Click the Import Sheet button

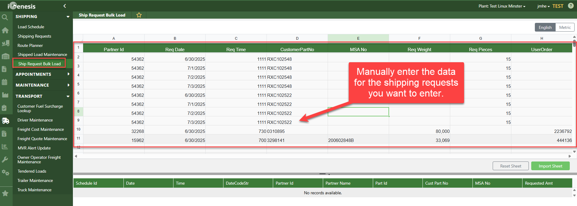(550, 166)
